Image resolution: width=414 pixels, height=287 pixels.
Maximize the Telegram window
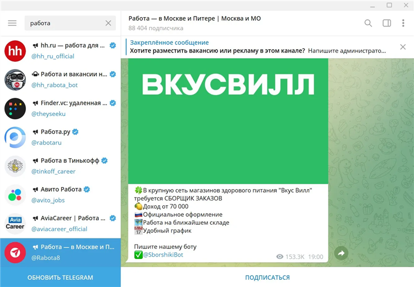coord(389,5)
